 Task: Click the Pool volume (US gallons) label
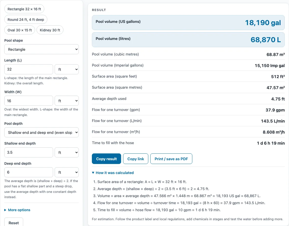[x=118, y=22]
